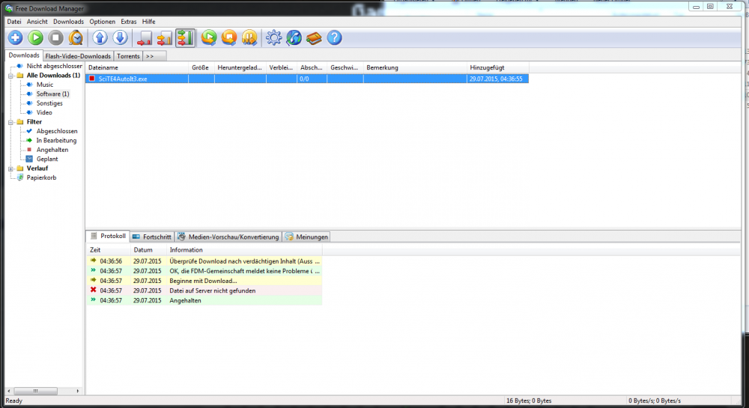Switch to the Flash-Video-Downloads tab
The image size is (749, 408).
78,56
